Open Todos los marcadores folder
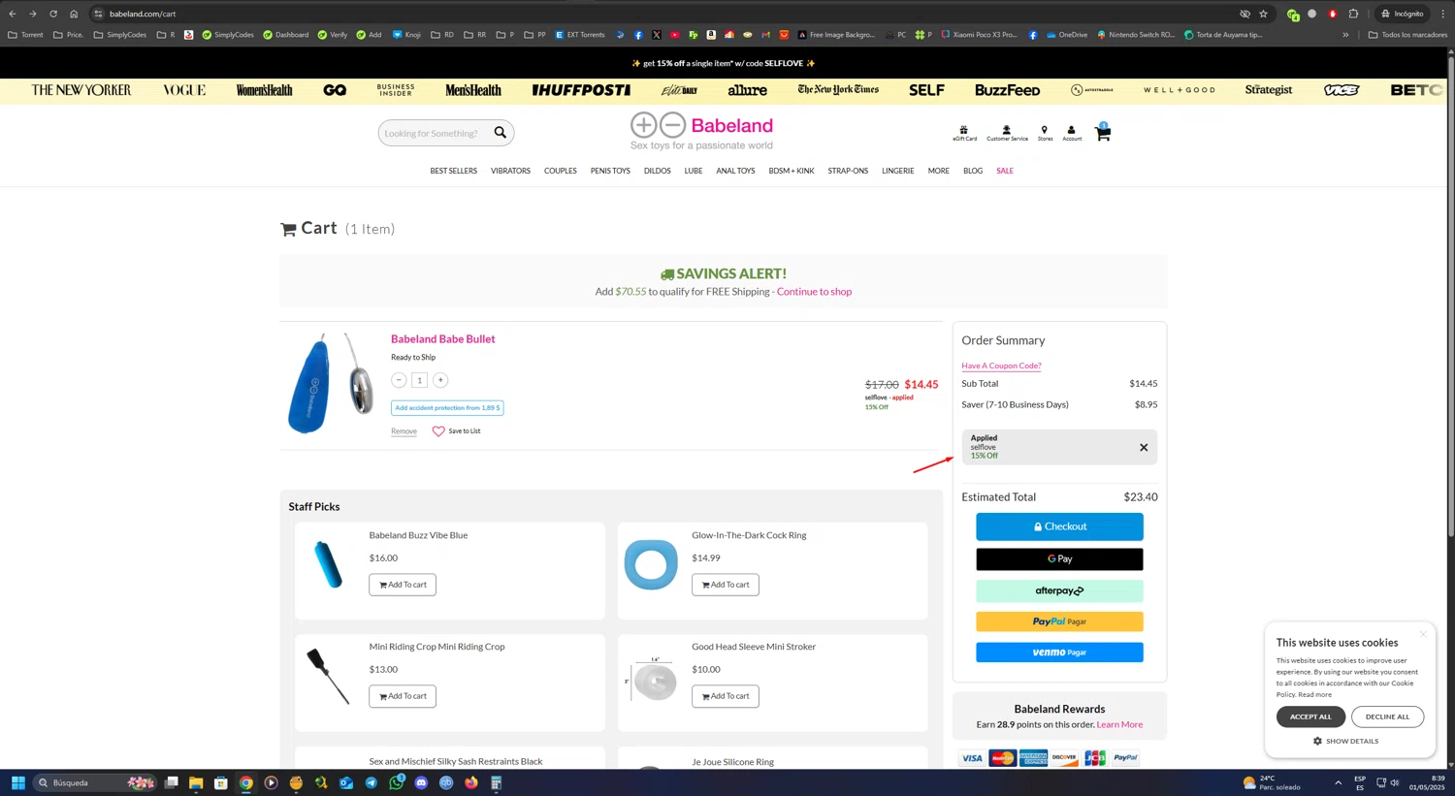The image size is (1455, 796). [1407, 35]
